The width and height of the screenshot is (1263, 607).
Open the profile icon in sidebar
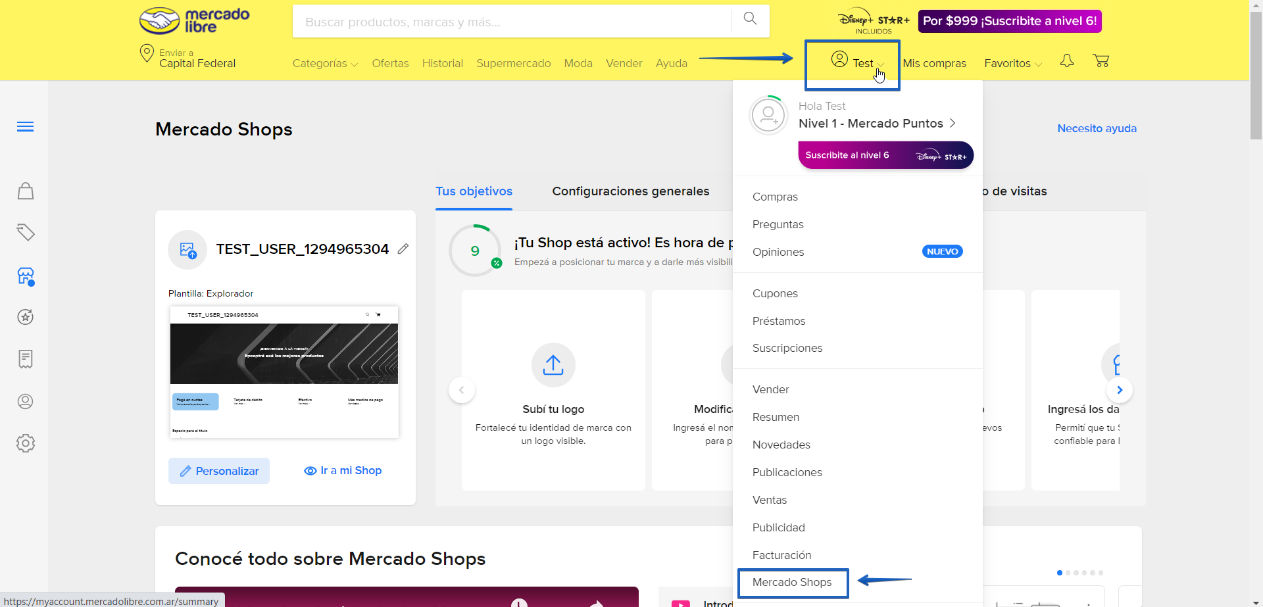click(x=25, y=401)
